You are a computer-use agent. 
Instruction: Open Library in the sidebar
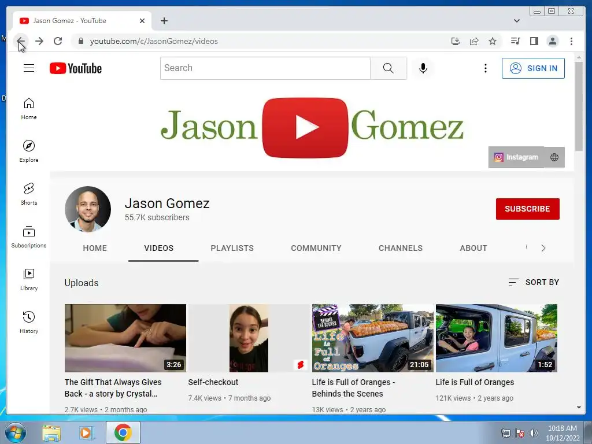(x=29, y=280)
